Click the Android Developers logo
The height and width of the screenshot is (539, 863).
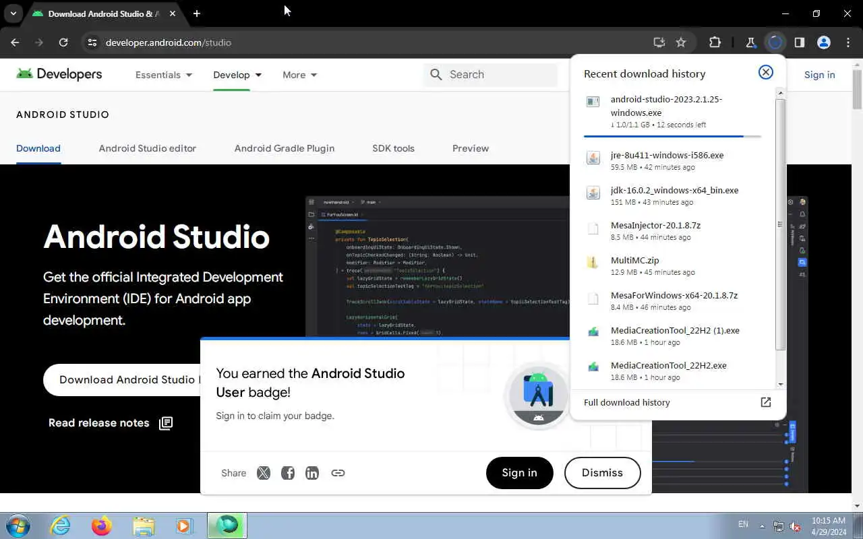click(x=59, y=74)
